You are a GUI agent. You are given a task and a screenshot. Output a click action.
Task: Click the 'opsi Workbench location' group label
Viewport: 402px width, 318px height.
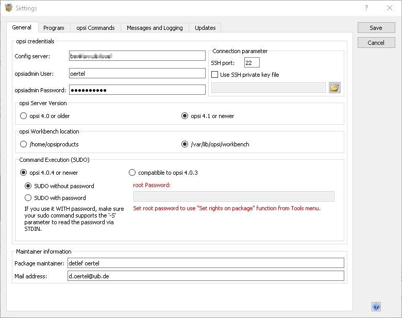pos(49,131)
